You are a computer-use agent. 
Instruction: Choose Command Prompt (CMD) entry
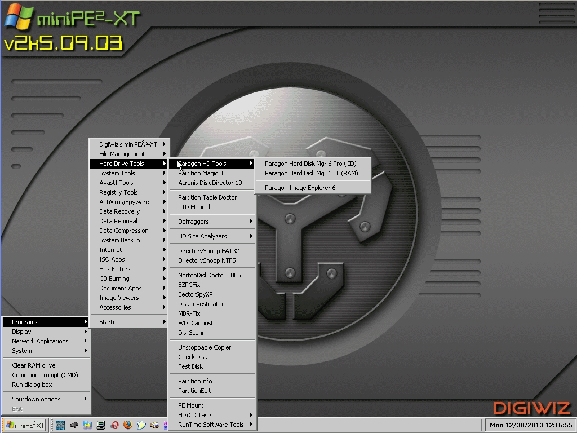pyautogui.click(x=45, y=375)
